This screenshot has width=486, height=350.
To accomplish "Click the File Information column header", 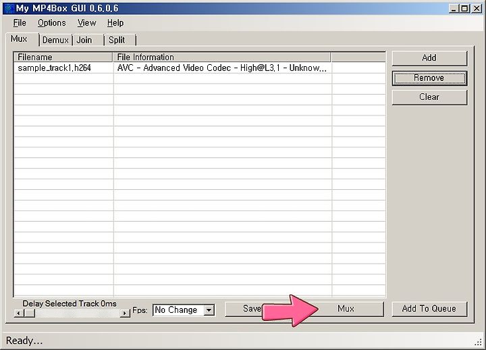I will (222, 57).
